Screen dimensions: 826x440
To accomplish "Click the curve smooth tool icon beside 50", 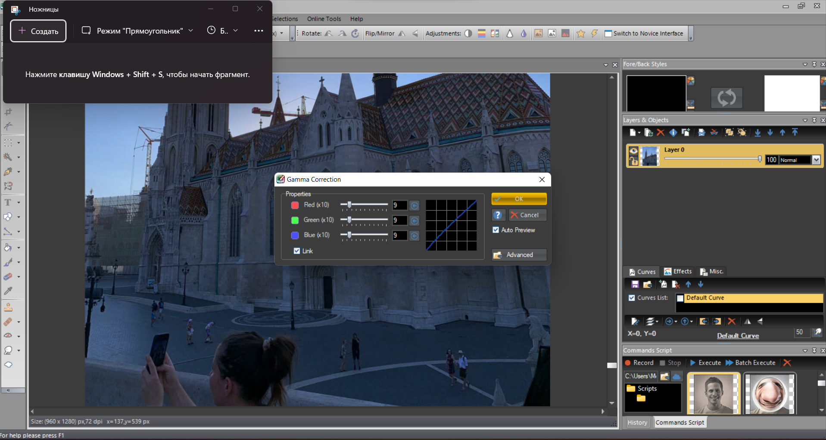I will pyautogui.click(x=817, y=332).
